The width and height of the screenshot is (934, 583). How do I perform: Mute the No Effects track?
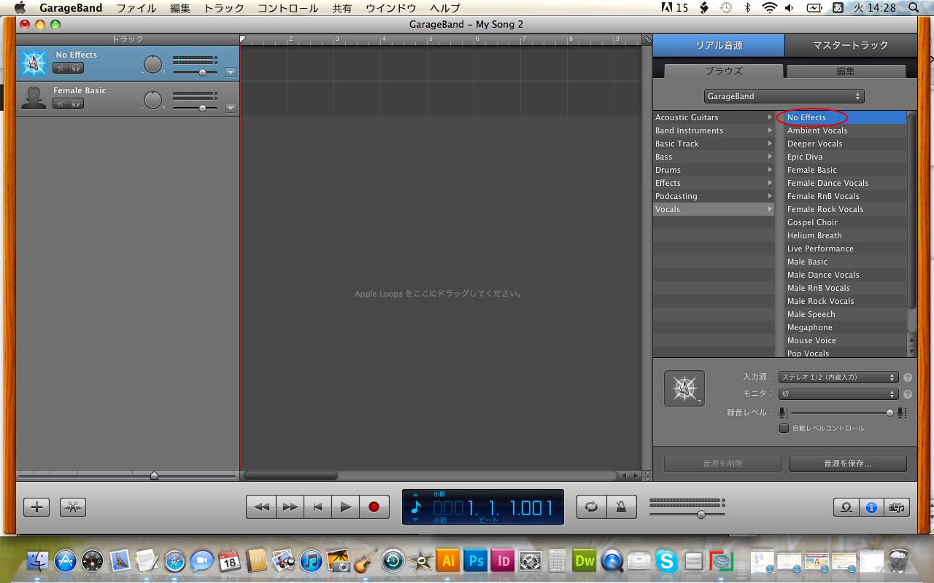(61, 68)
